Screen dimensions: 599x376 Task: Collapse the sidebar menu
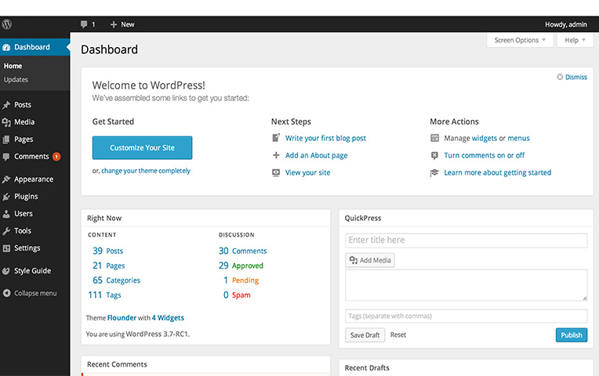click(x=30, y=293)
